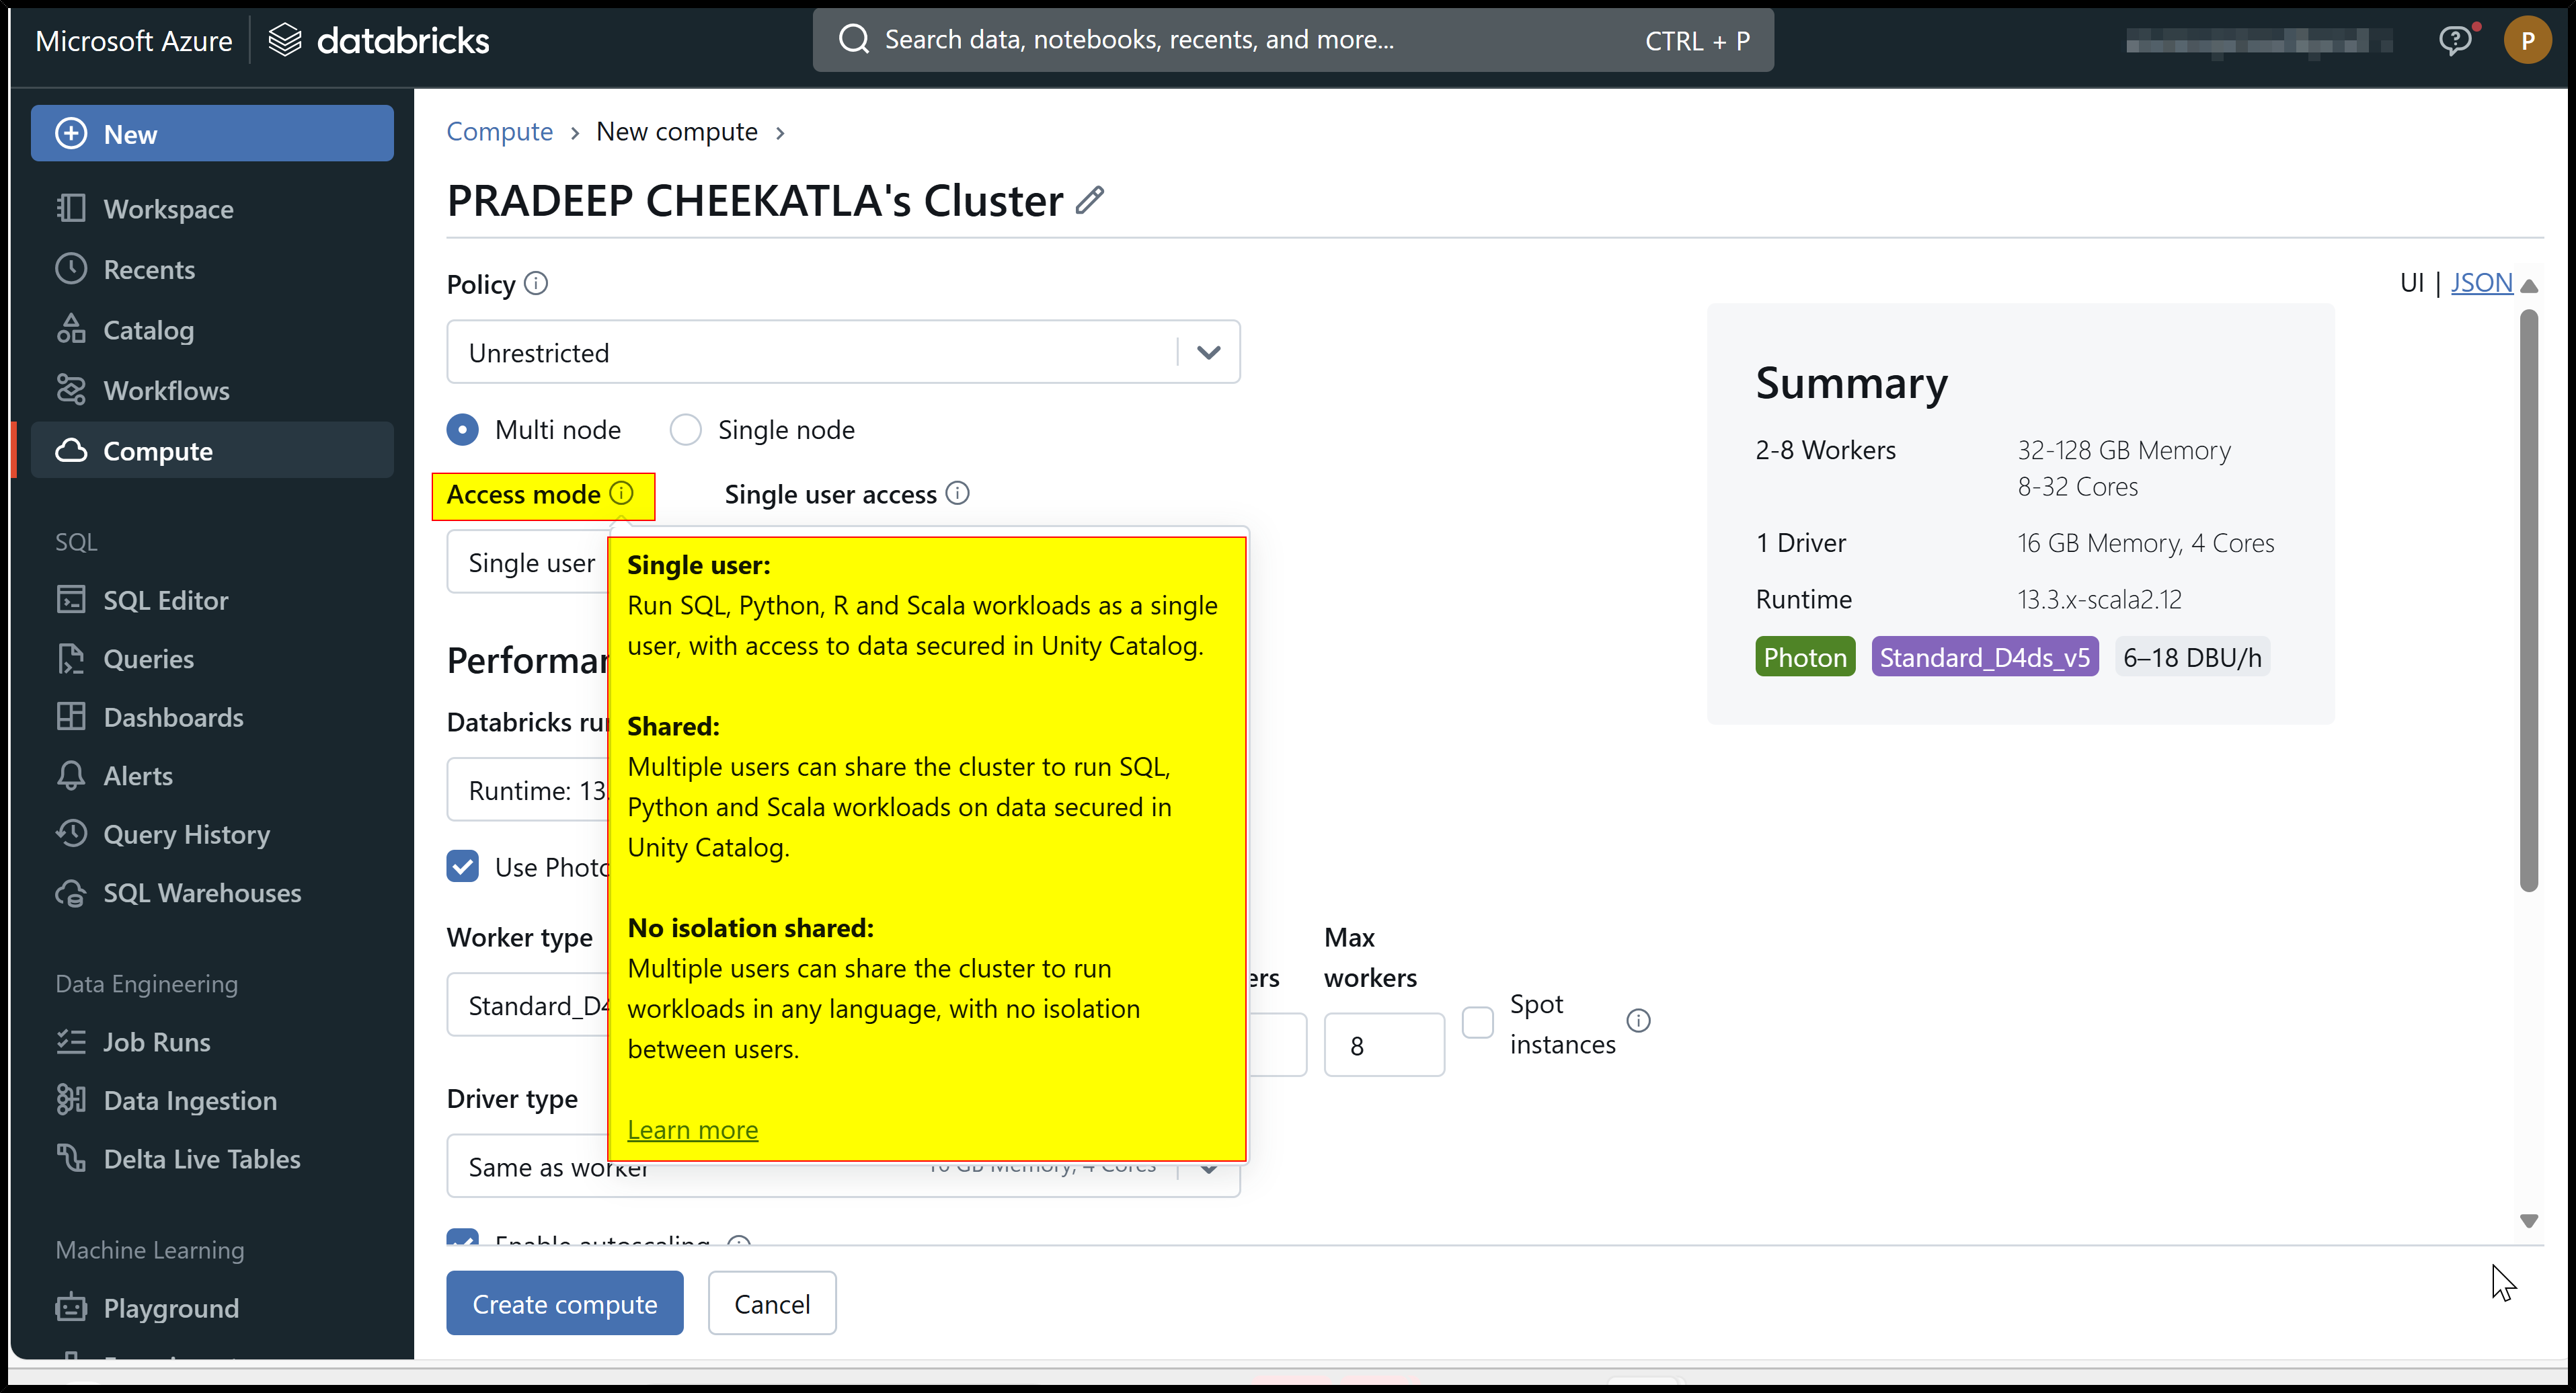
Task: Click the Learn more link in the tooltip
Action: tap(692, 1129)
